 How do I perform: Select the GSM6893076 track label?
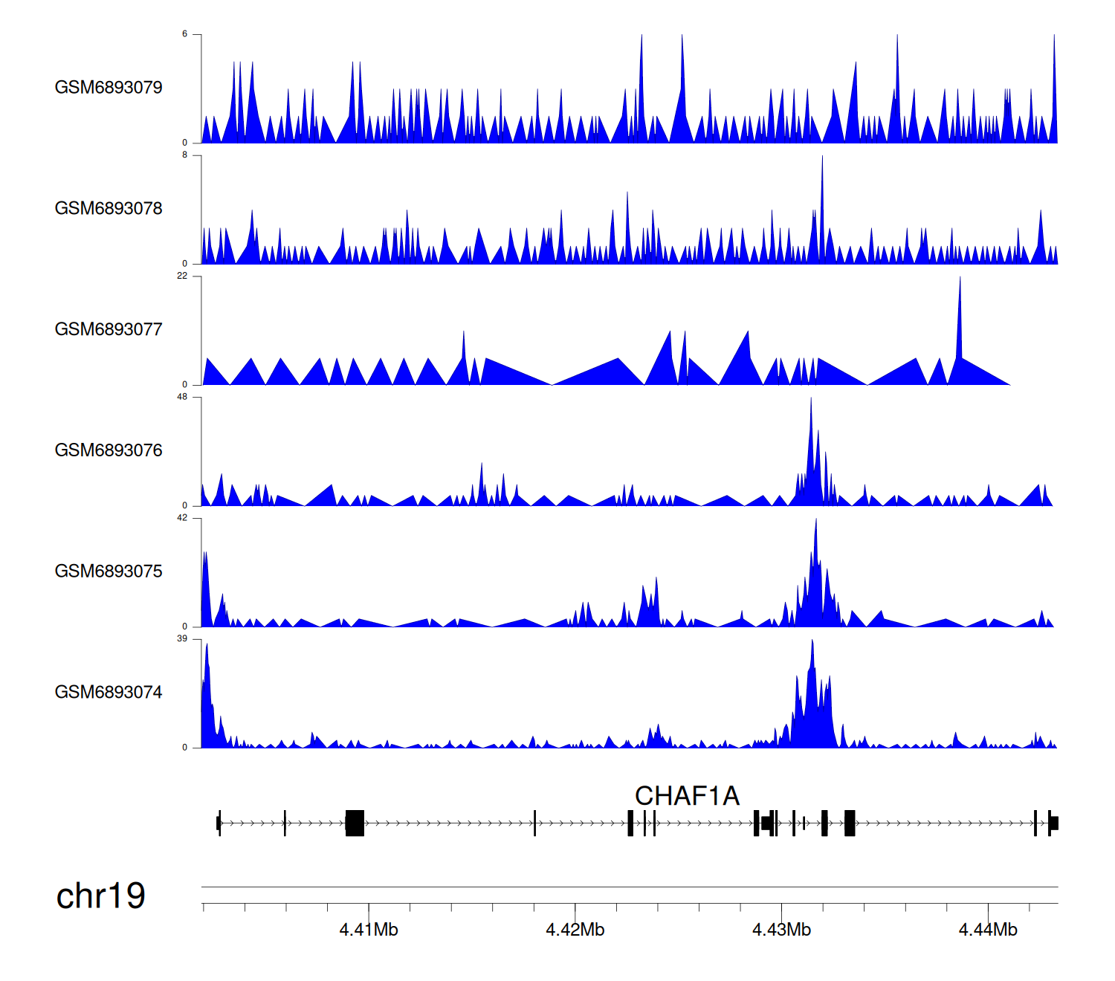[x=109, y=450]
